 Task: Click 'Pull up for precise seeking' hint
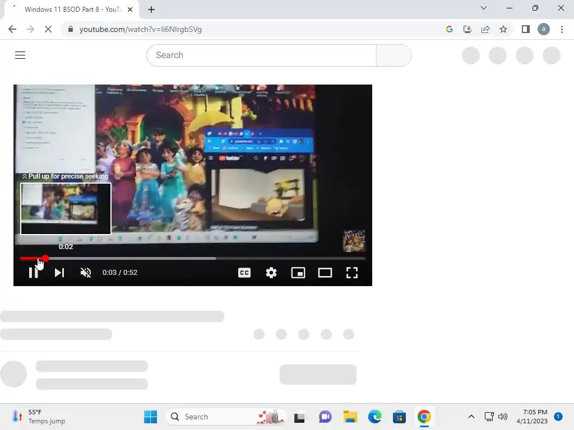(65, 176)
